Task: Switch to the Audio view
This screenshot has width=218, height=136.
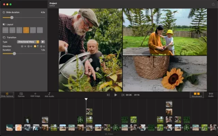Action: coord(211,95)
